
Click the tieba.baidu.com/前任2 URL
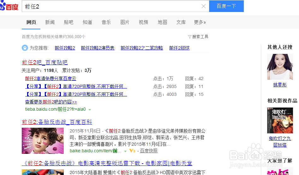point(55,109)
